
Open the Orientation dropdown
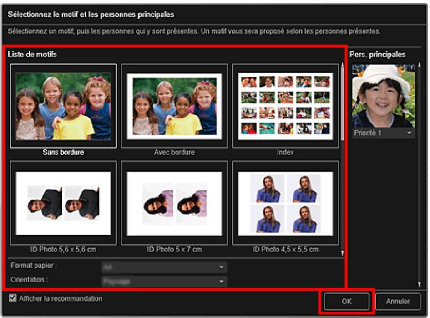click(x=164, y=282)
